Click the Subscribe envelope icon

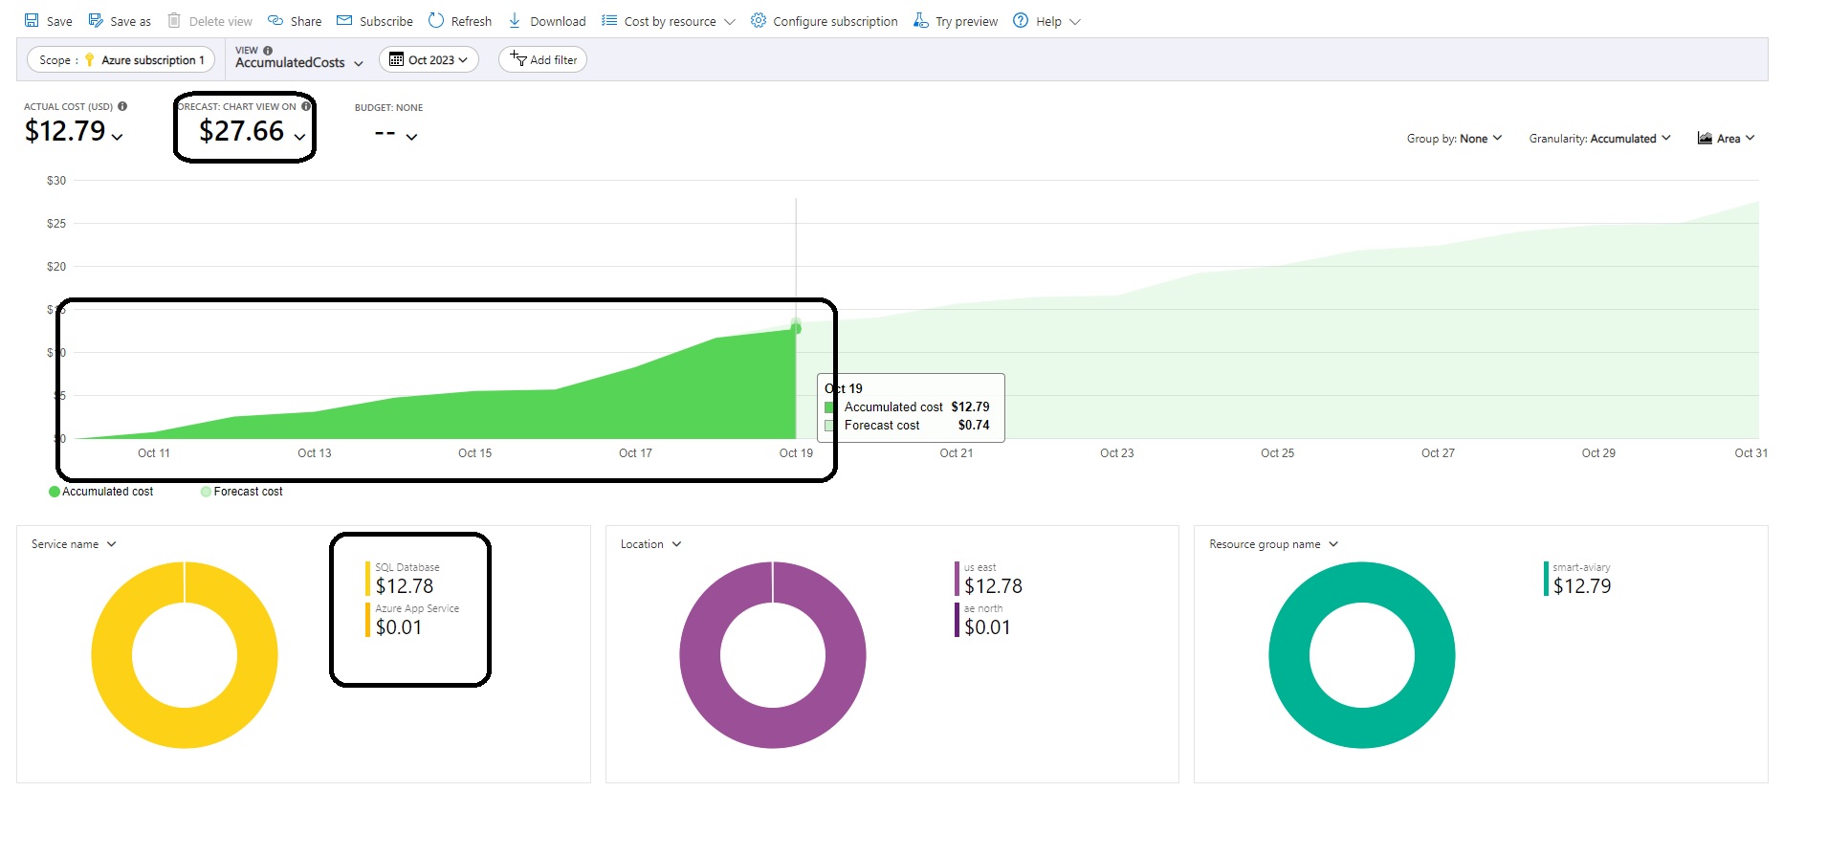tap(344, 20)
